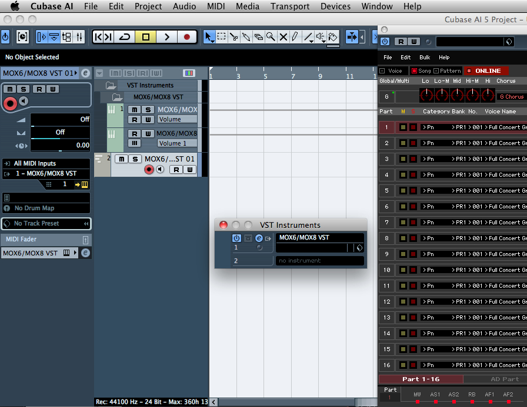
Task: Select the Split scissors tool
Action: [234, 36]
